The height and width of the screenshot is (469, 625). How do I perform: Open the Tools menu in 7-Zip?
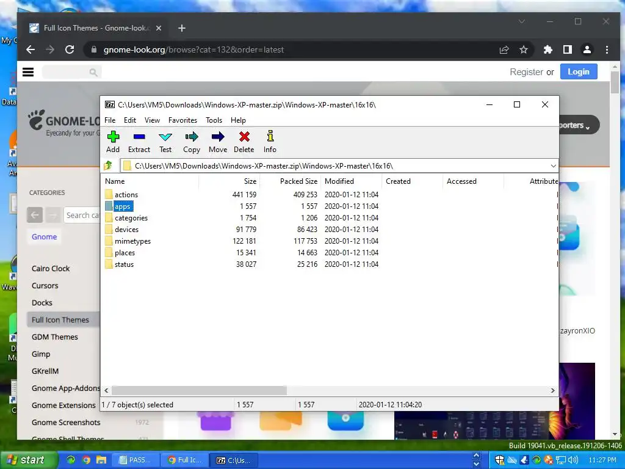[x=214, y=120]
